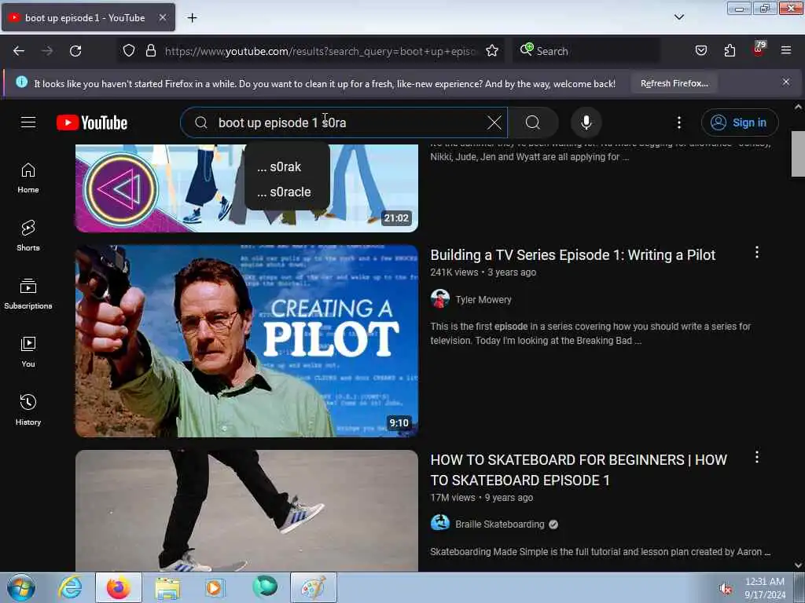
Task: Go back with the browser back arrow
Action: (x=19, y=51)
